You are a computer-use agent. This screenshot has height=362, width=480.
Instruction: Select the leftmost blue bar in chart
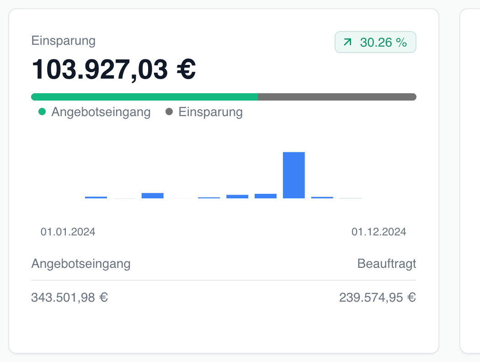pyautogui.click(x=96, y=197)
